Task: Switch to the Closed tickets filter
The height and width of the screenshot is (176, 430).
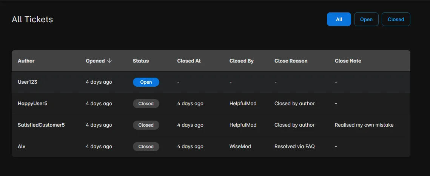Action: pyautogui.click(x=396, y=19)
